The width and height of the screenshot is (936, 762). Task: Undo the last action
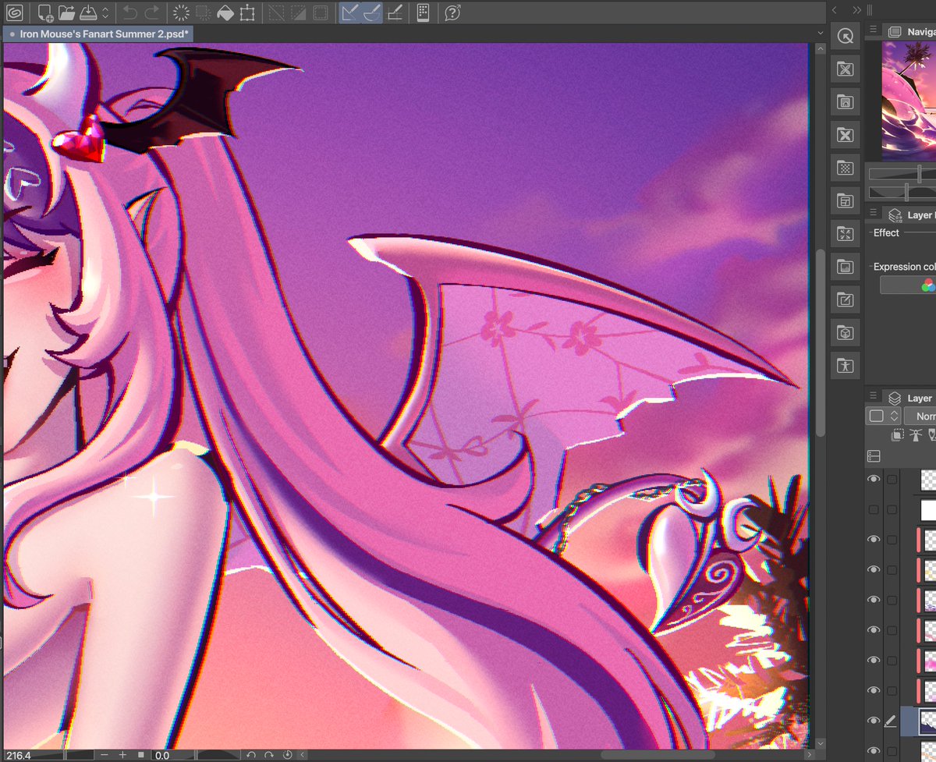coord(129,12)
